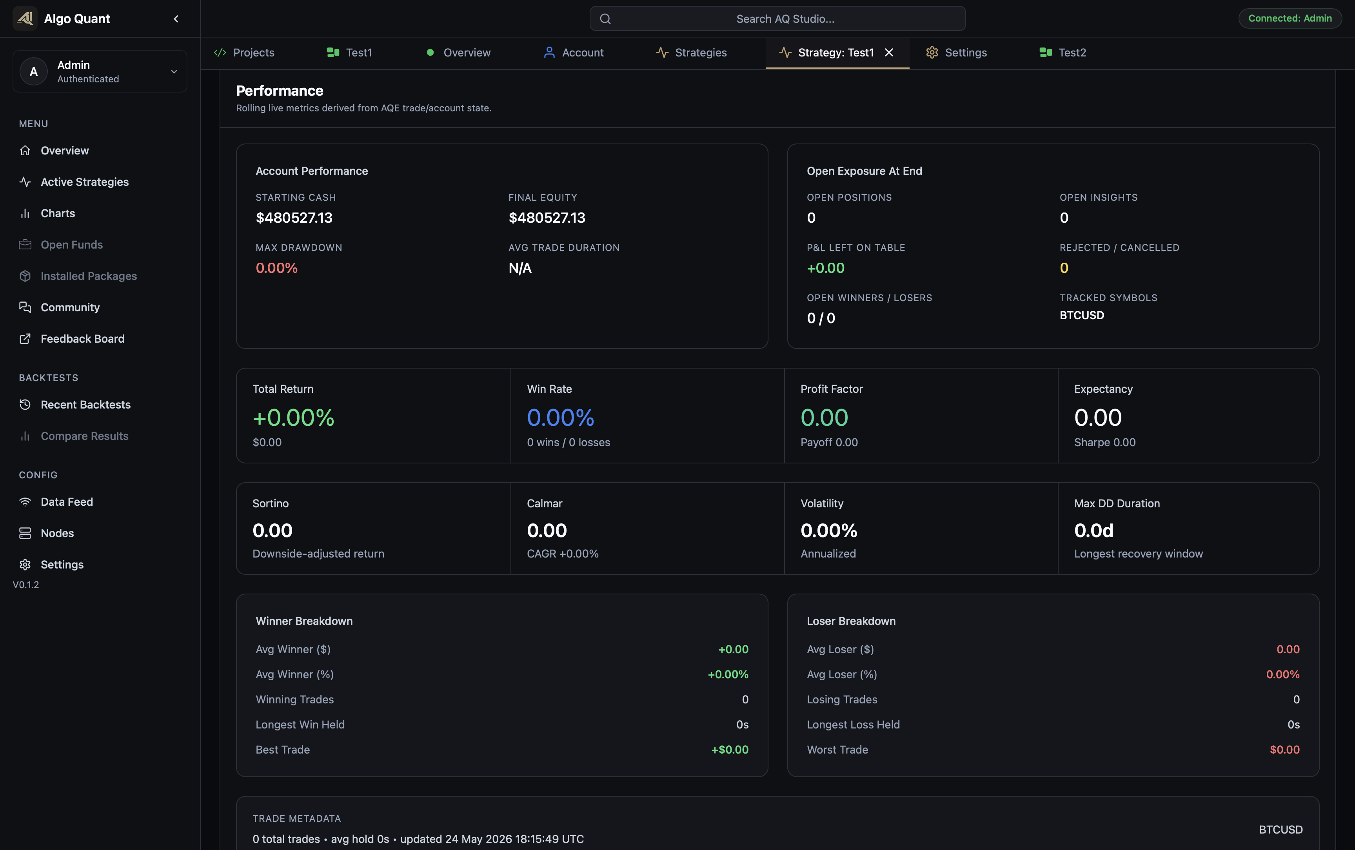The height and width of the screenshot is (850, 1355).
Task: Open Overview in the sidebar menu
Action: point(65,151)
